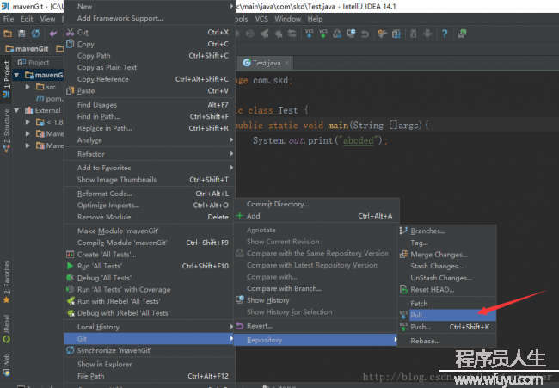
Task: Close the Test.java editor tab
Action: (x=286, y=63)
